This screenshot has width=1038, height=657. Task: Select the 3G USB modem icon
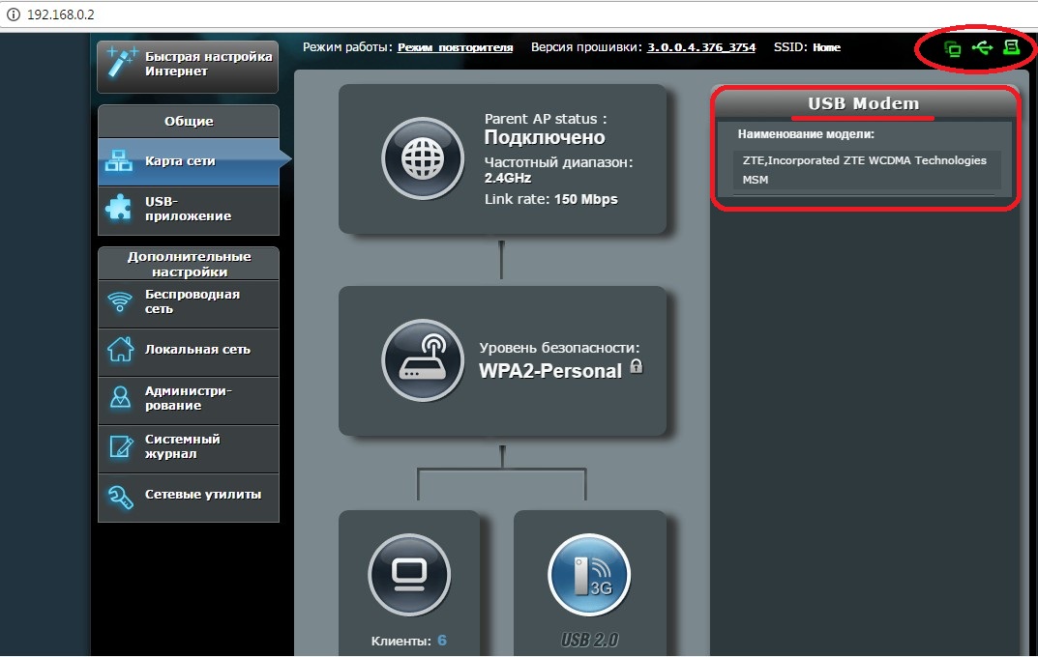click(589, 574)
